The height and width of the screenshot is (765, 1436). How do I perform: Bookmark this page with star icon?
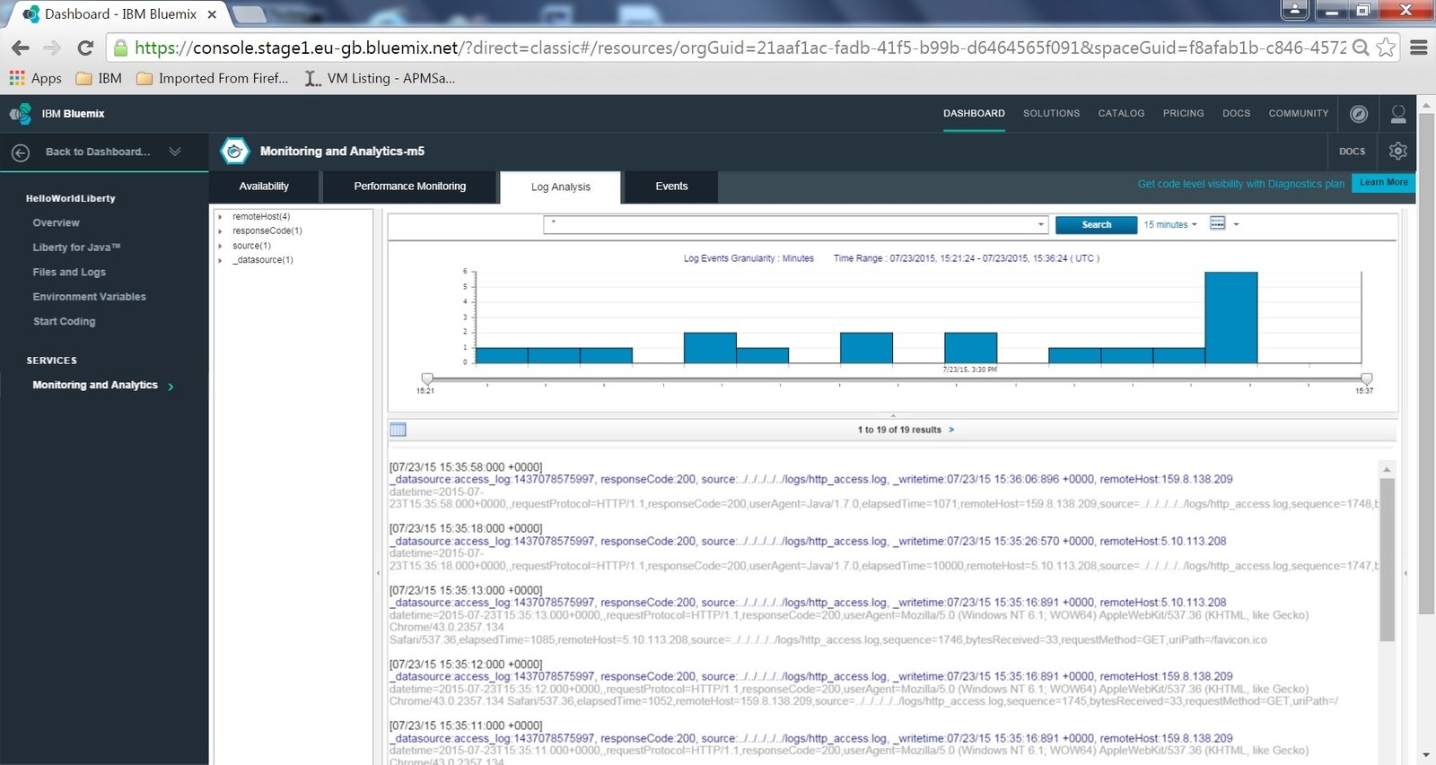[1386, 48]
